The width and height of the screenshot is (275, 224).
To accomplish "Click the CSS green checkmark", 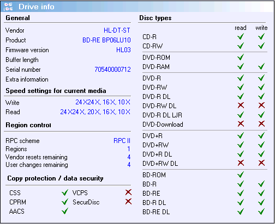I will 65,192.
